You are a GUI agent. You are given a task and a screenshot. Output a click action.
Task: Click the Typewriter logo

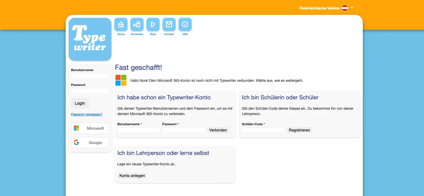click(x=90, y=39)
